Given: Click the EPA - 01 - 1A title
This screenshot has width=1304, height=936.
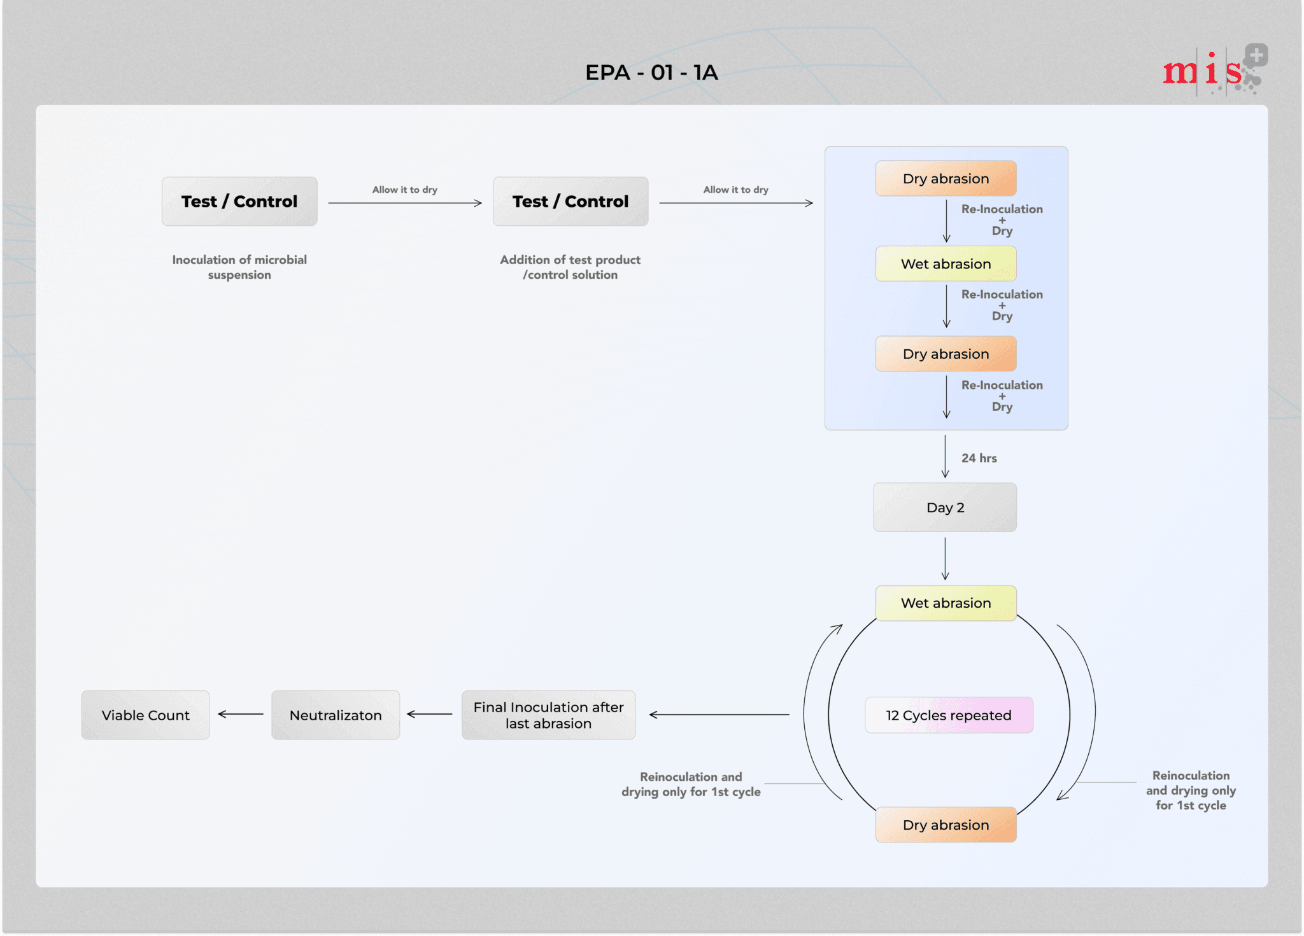Looking at the screenshot, I should (651, 73).
